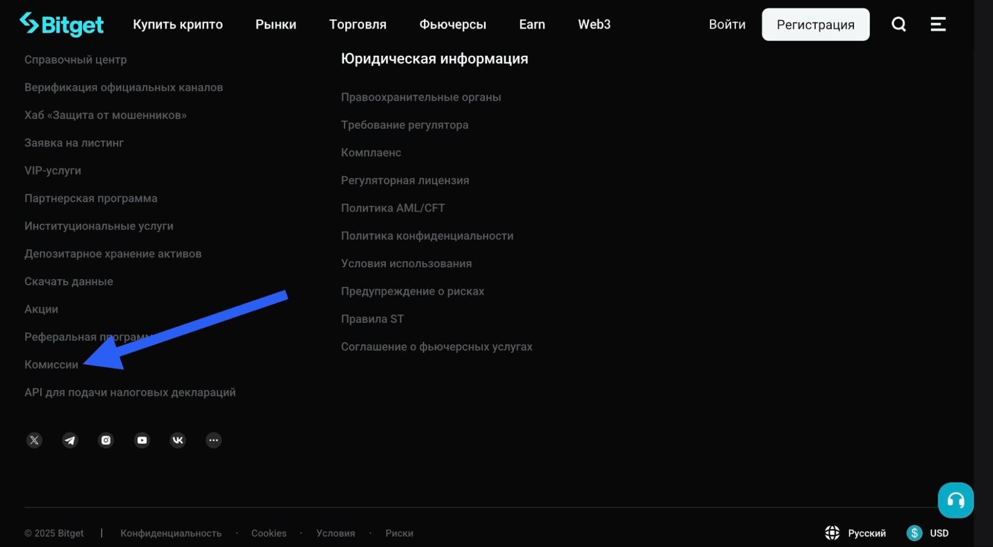This screenshot has width=993, height=547.
Task: Click the bottom Конфиденциальность link
Action: pyautogui.click(x=171, y=533)
